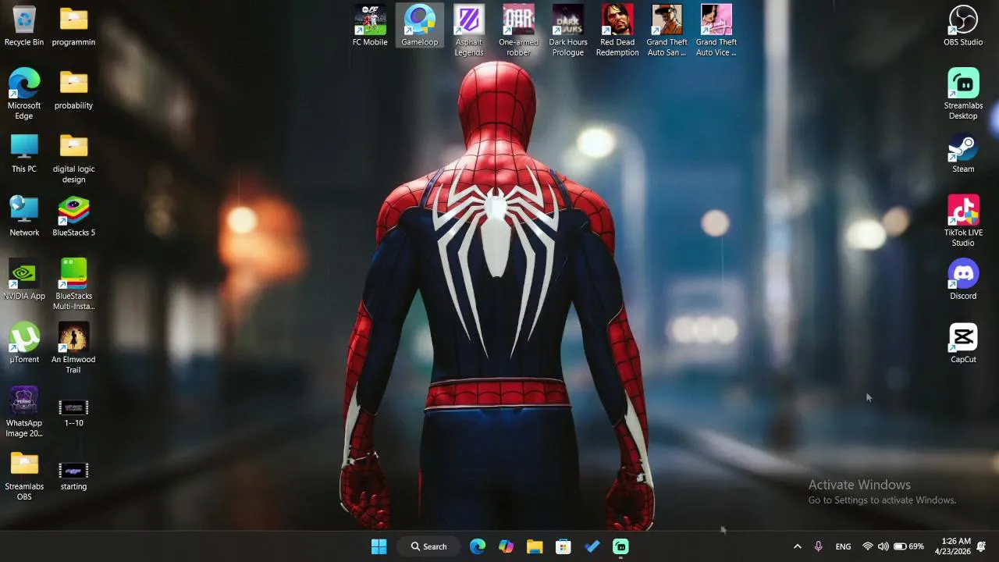Image resolution: width=999 pixels, height=562 pixels.
Task: Select the One-armed robber shortcut
Action: (518, 30)
